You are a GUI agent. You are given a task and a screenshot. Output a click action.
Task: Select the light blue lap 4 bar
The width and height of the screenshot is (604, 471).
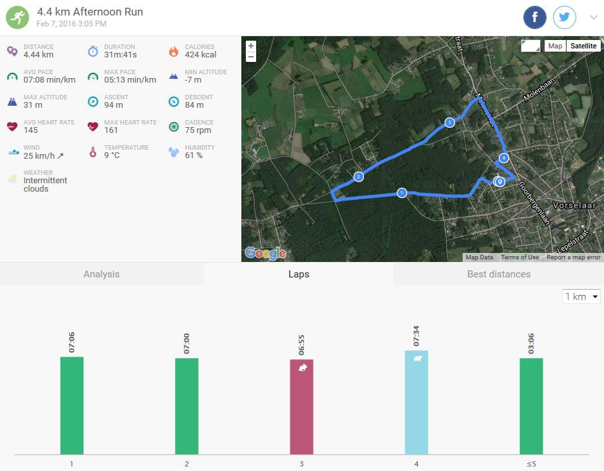[x=416, y=403]
